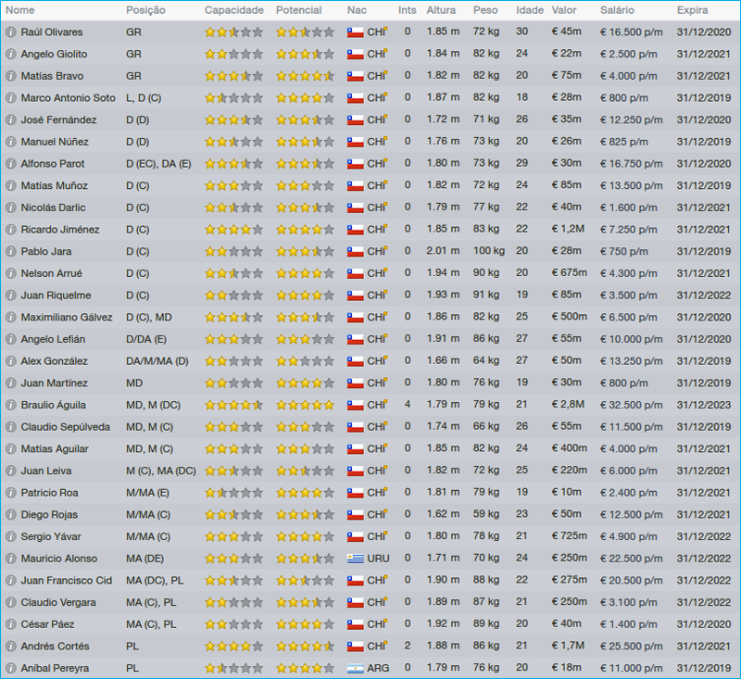
Task: Select player name Juan Francisco Cid
Action: [66, 580]
